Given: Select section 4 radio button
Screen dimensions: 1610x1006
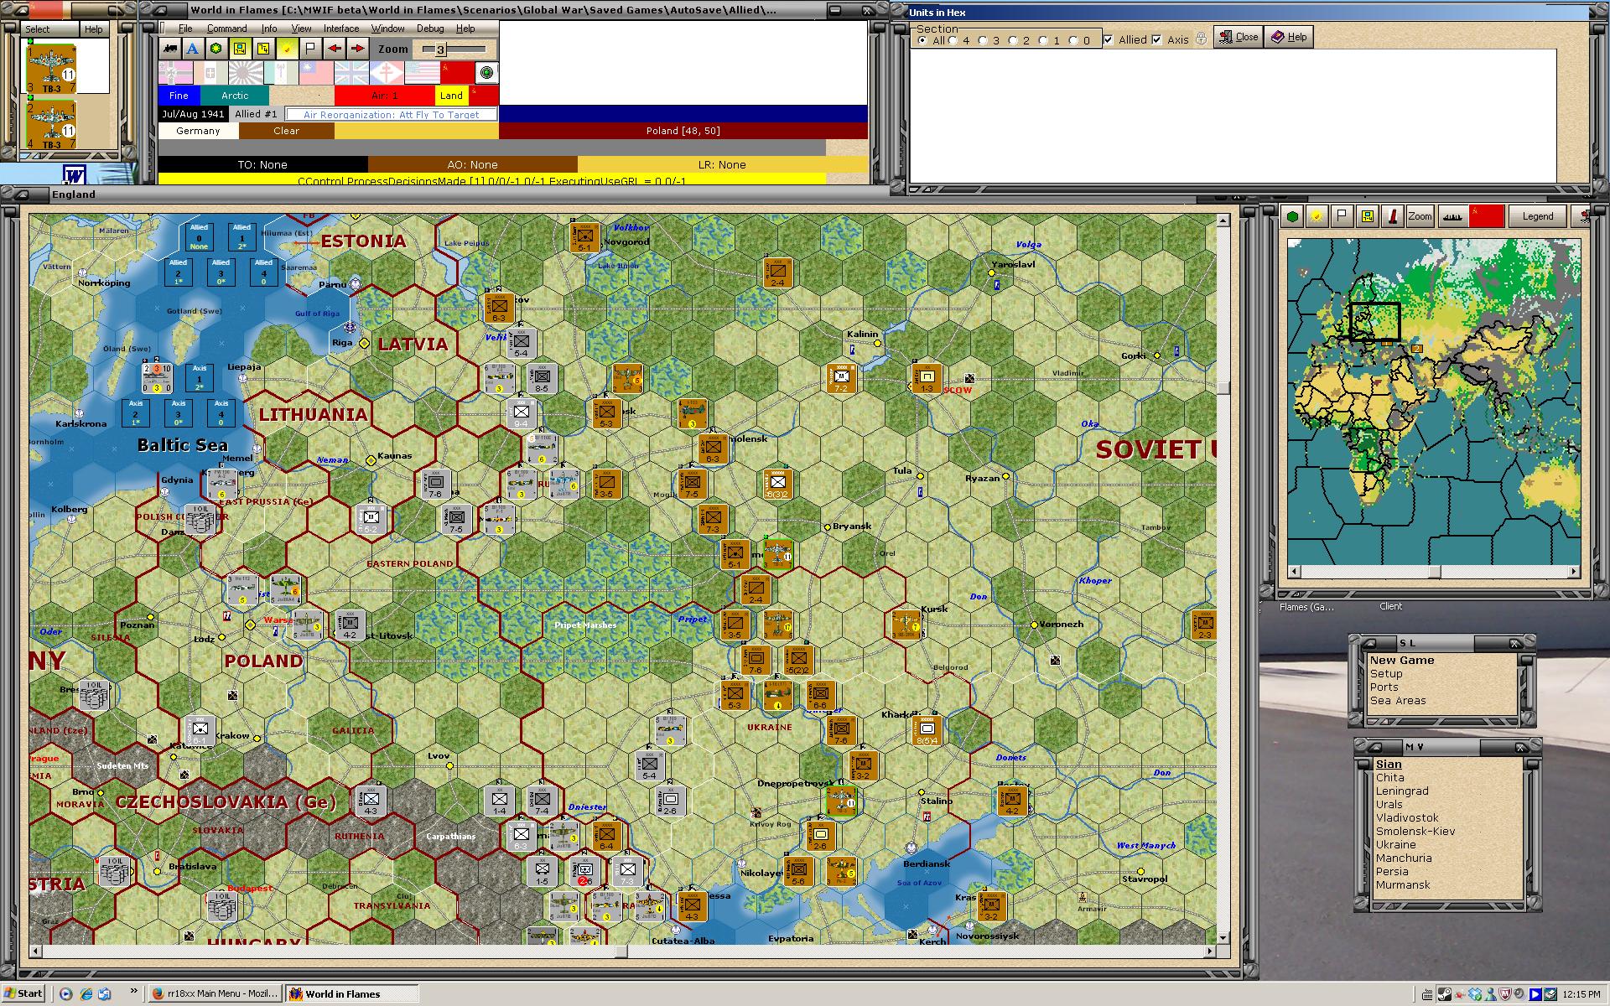Looking at the screenshot, I should point(953,40).
